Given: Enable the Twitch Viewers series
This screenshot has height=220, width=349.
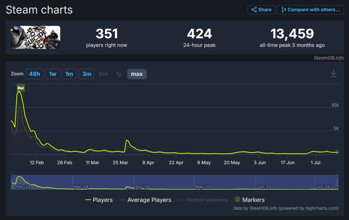Looking at the screenshot, I should coord(203,200).
